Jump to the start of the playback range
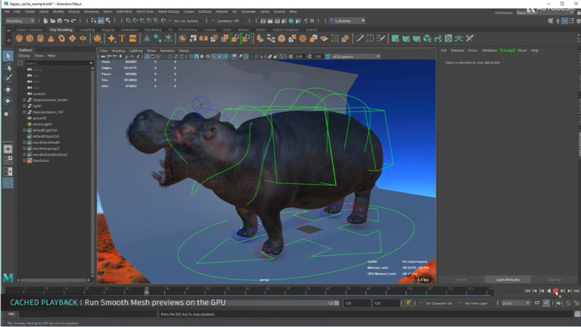This screenshot has width=581, height=327. tap(527, 291)
